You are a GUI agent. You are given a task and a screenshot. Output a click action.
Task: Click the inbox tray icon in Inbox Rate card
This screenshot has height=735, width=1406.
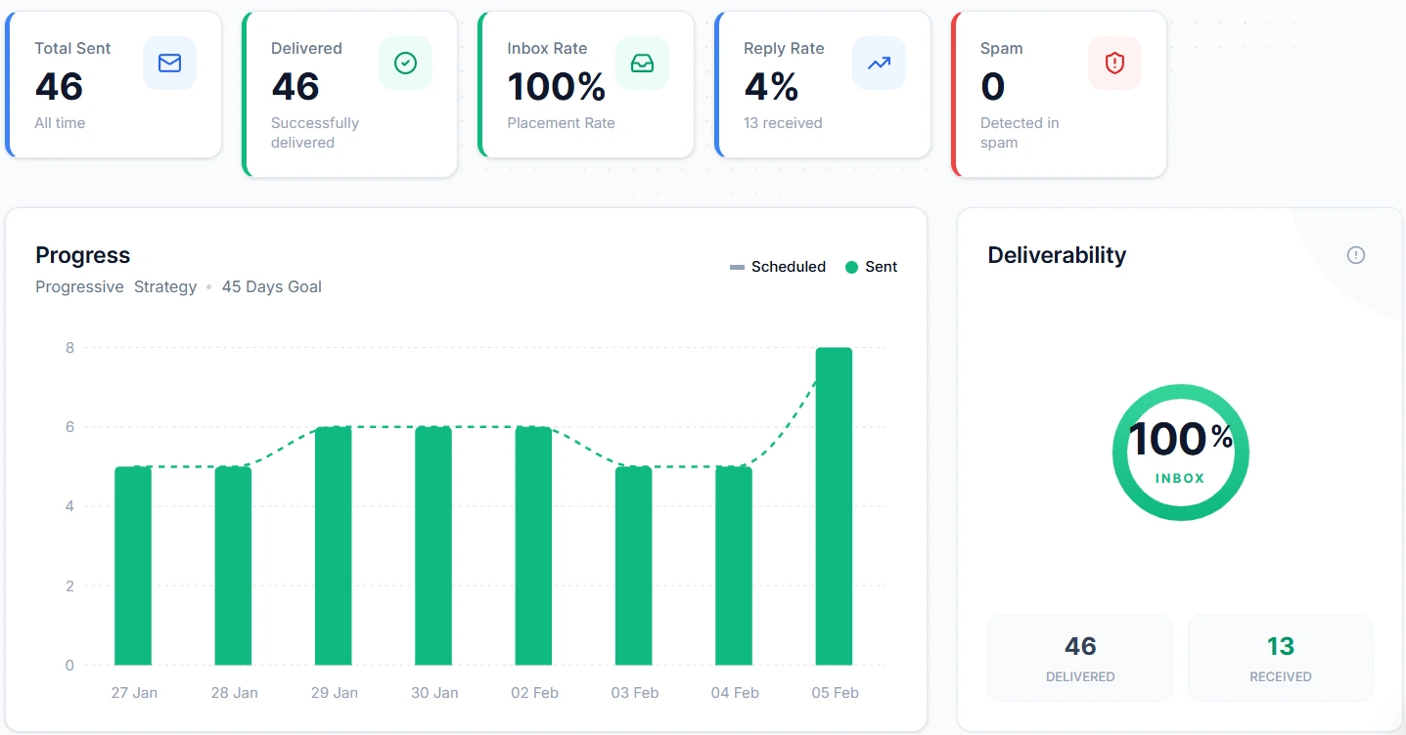[x=642, y=64]
